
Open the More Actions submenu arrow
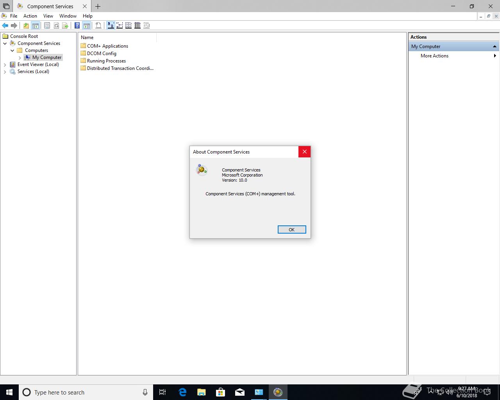(495, 56)
